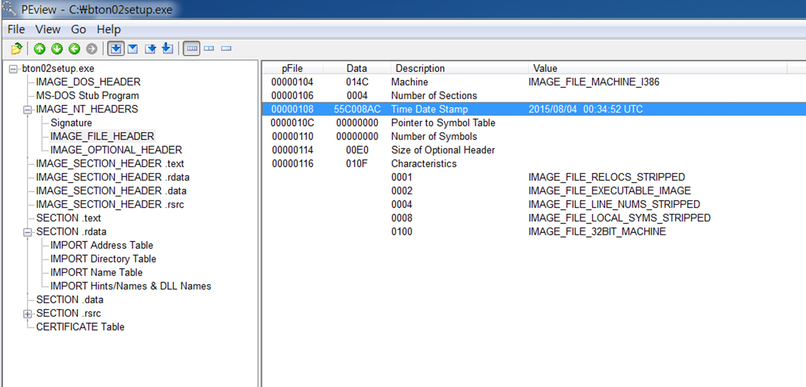Click the green up arrow toolbar button
The width and height of the screenshot is (806, 387).
coord(40,49)
